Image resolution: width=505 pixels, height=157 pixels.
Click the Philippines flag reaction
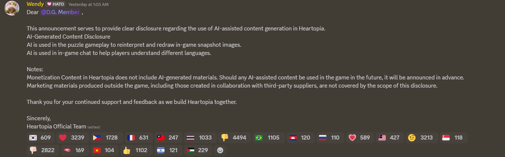[106, 138]
